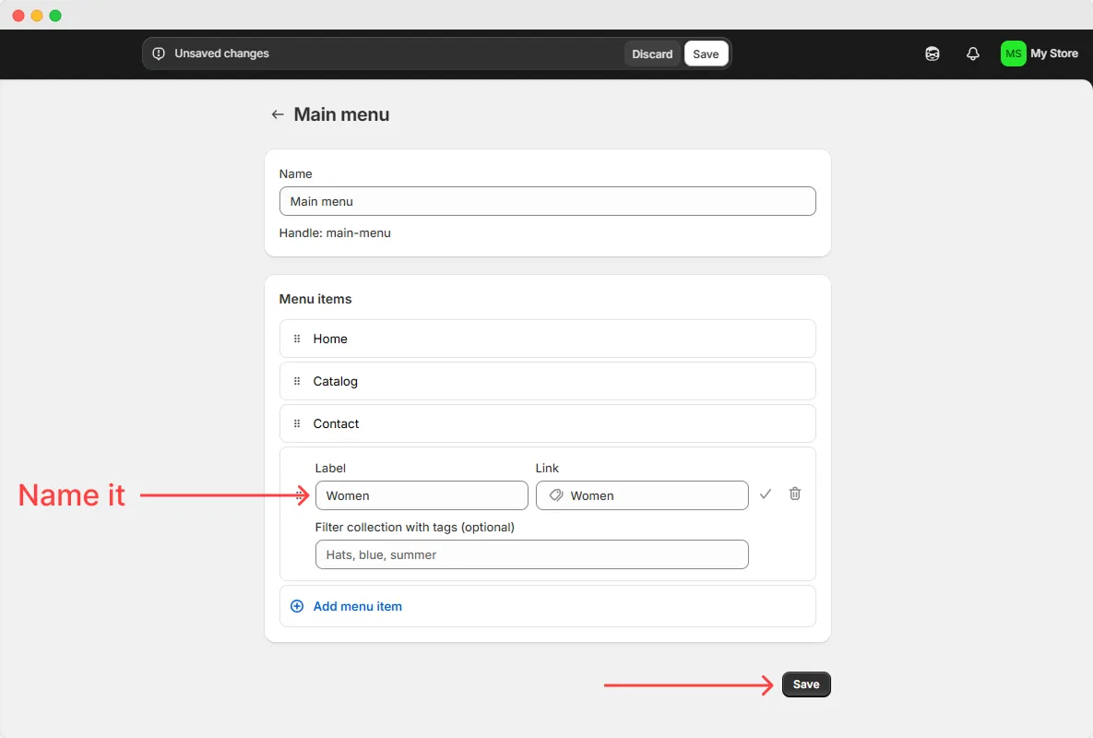Click the alert icon beside Unsaved changes
1093x738 pixels.
(160, 54)
